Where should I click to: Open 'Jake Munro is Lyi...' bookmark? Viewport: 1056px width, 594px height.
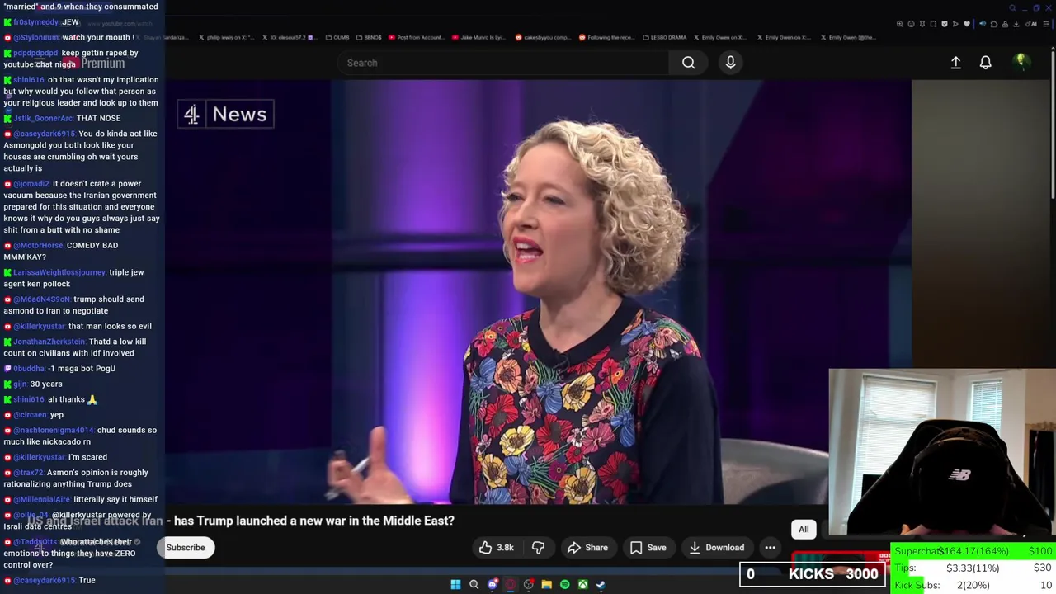point(479,37)
